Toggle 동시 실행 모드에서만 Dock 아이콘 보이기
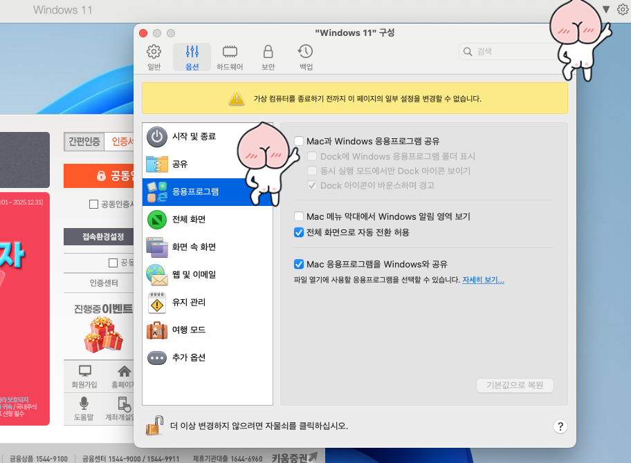Image resolution: width=631 pixels, height=463 pixels. [x=312, y=171]
